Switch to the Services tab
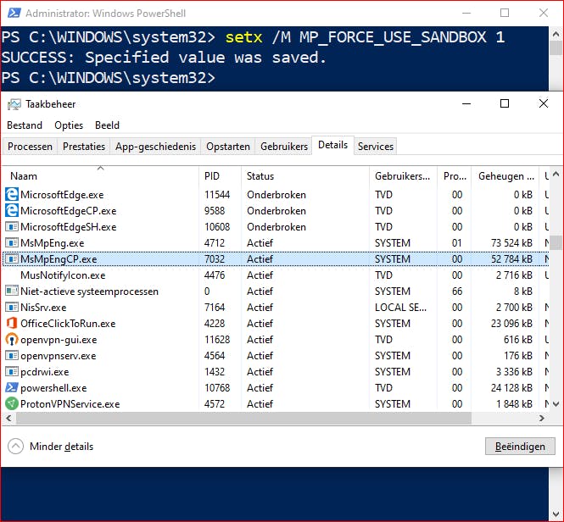564x522 pixels. click(x=376, y=147)
